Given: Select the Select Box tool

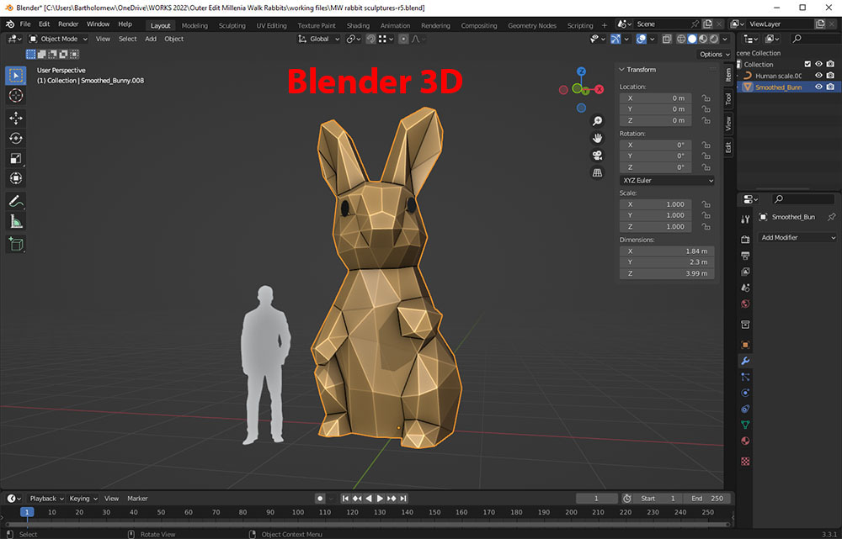Looking at the screenshot, I should pos(15,76).
